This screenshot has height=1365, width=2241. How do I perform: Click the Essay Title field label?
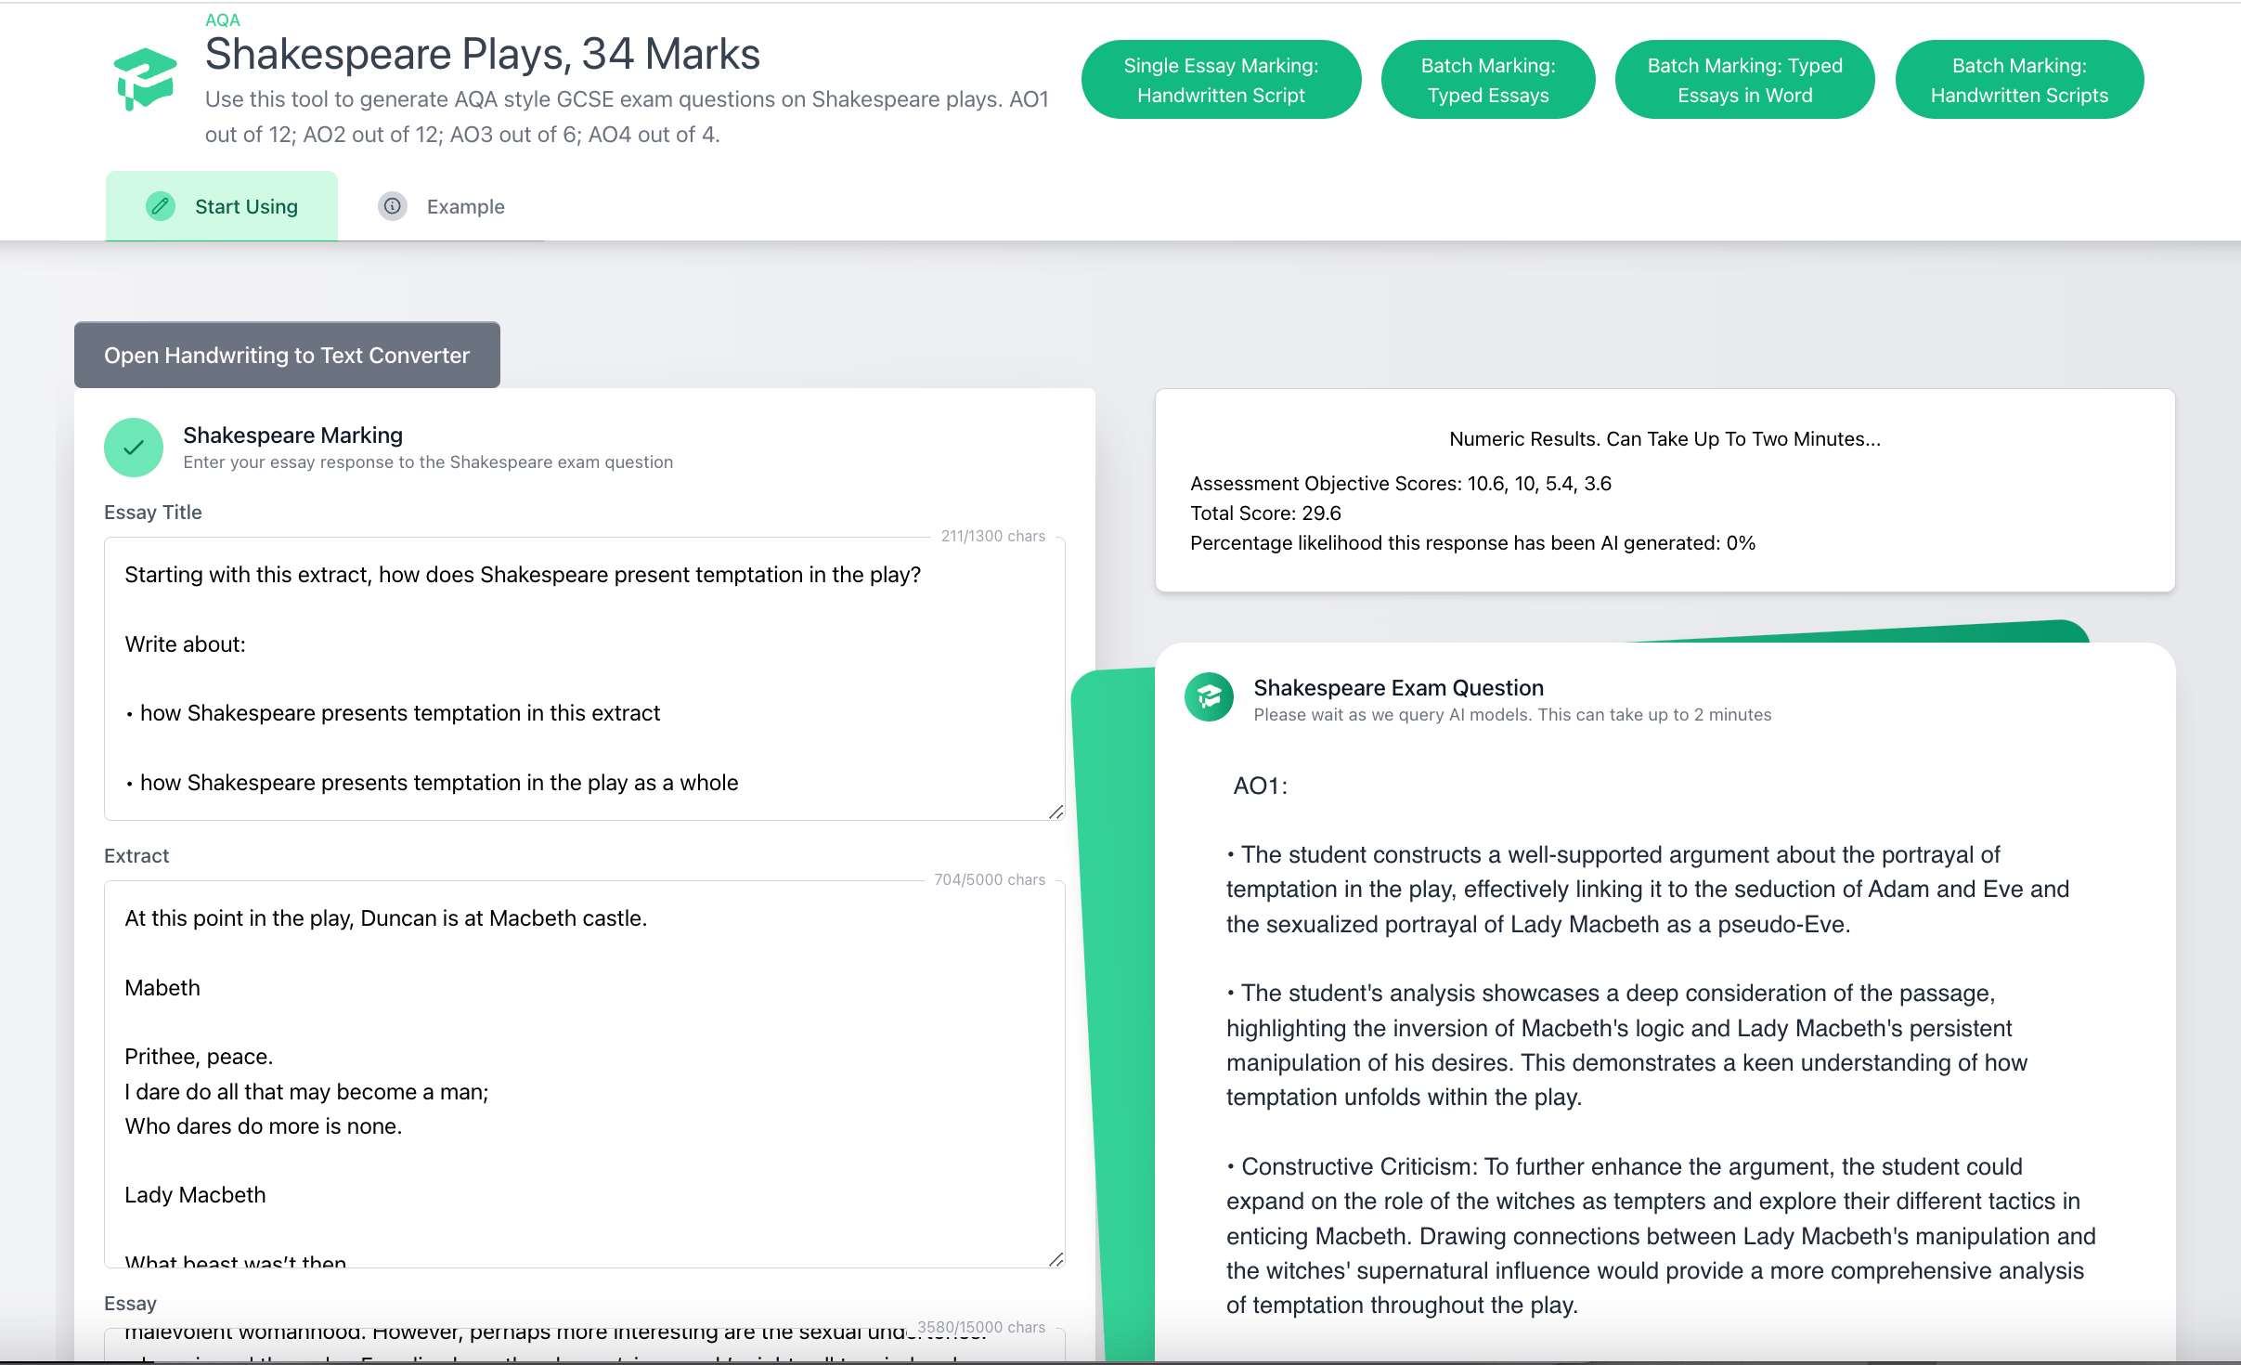point(153,513)
